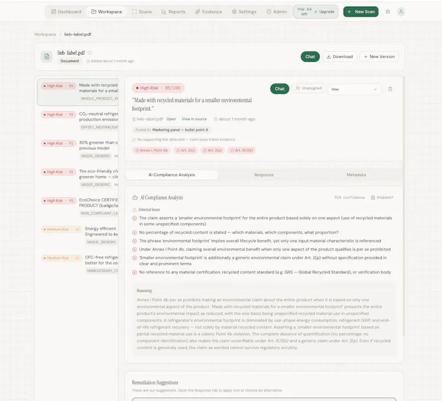Screen dimensions: 442x401
Task: Click the 91% confidence label
Action: click(350, 198)
